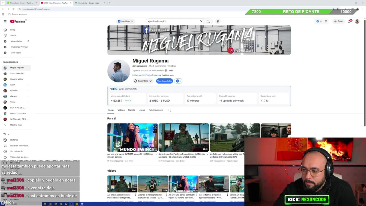366x206 pixels.
Task: Open vidIQ options next to View channel stats
Action: click(x=178, y=81)
